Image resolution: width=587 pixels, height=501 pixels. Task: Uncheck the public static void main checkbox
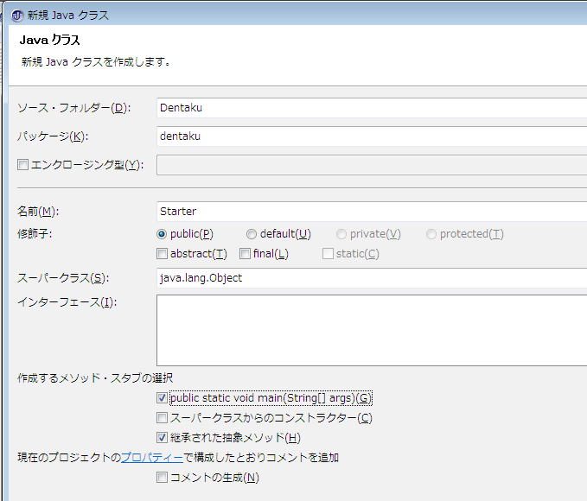[x=162, y=398]
